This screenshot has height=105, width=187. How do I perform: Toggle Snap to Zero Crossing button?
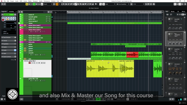click(101, 4)
